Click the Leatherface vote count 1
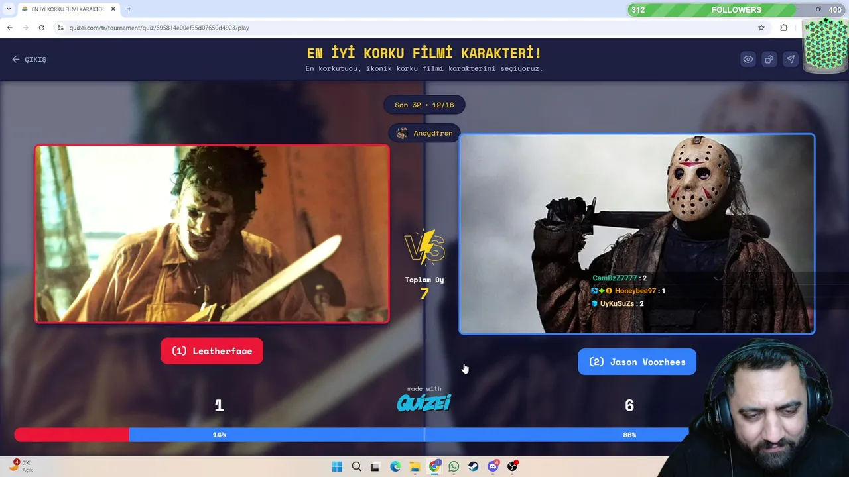This screenshot has height=477, width=849. 219,405
